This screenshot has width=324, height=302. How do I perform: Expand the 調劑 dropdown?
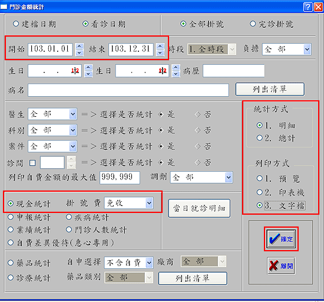point(229,178)
